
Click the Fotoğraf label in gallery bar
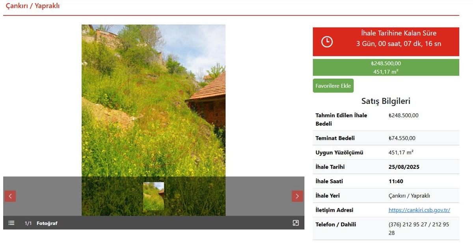click(x=47, y=223)
